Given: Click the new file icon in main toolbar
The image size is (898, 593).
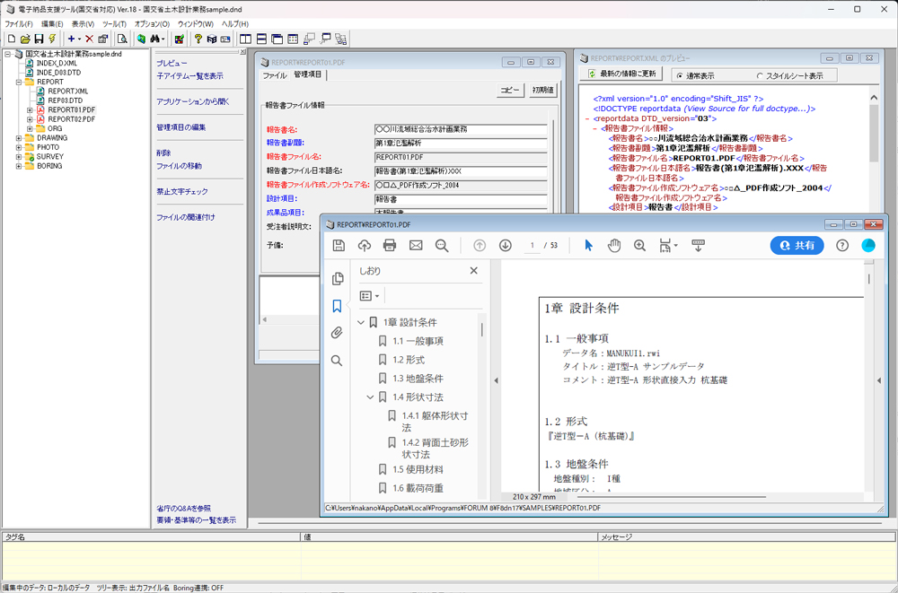Looking at the screenshot, I should tap(12, 39).
